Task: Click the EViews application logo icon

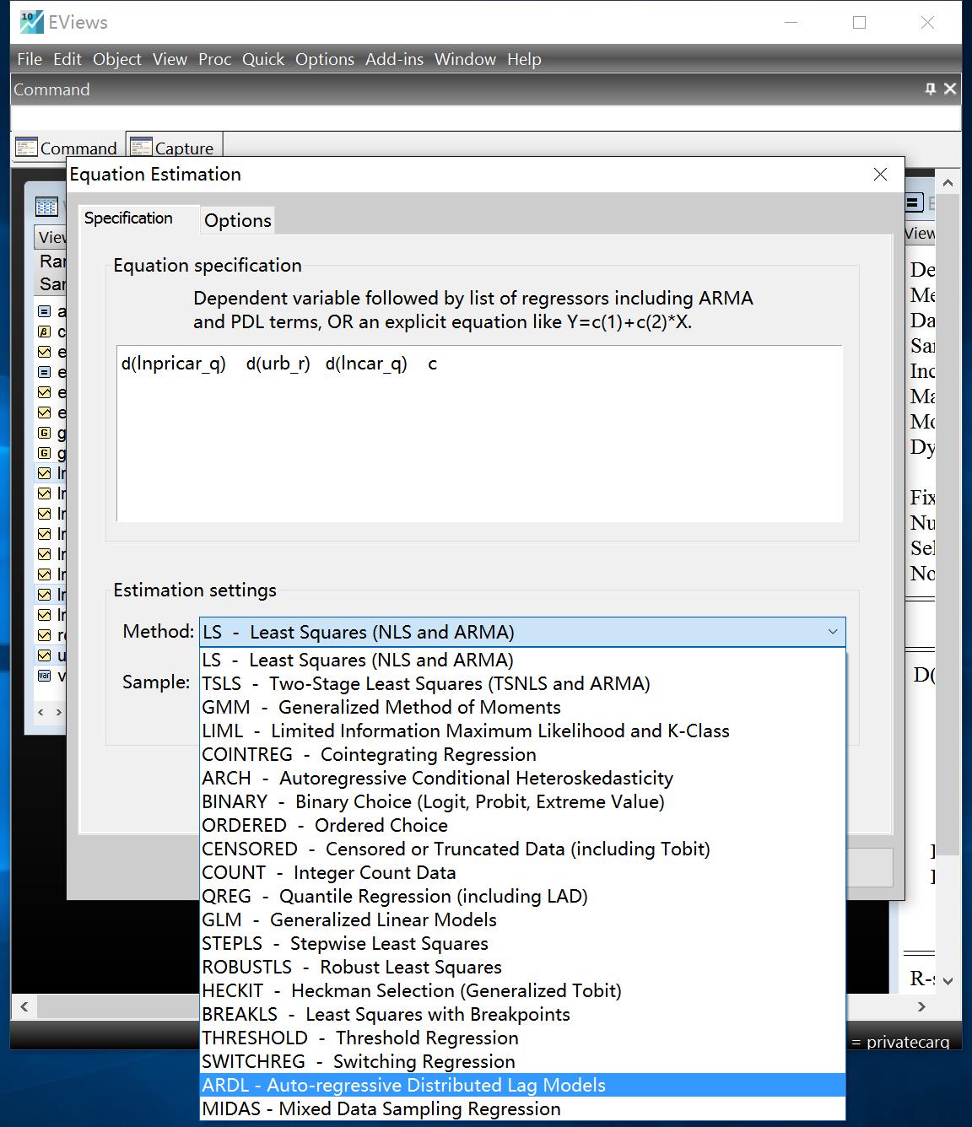Action: pyautogui.click(x=31, y=22)
